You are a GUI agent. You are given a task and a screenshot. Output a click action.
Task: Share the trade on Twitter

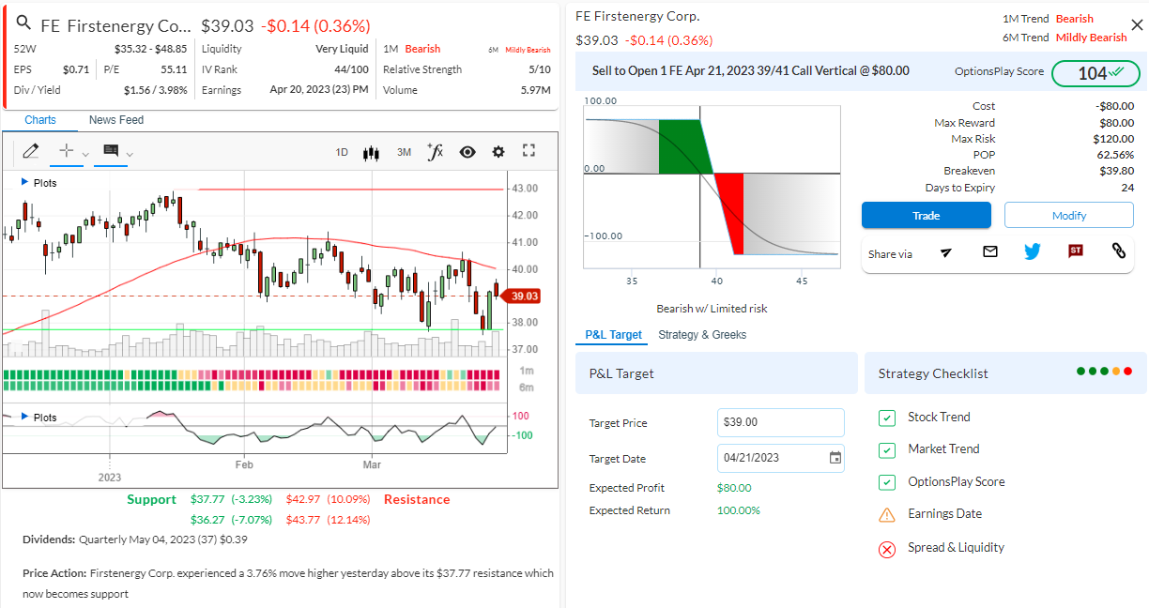point(1033,251)
